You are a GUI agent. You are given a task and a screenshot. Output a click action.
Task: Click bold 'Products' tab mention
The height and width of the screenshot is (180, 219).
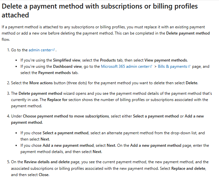pos(108,60)
